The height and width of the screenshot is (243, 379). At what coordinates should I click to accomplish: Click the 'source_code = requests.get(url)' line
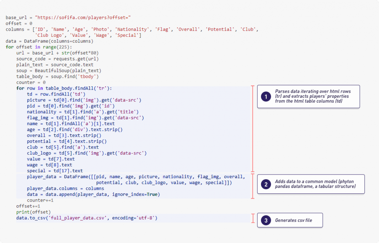coord(57,59)
